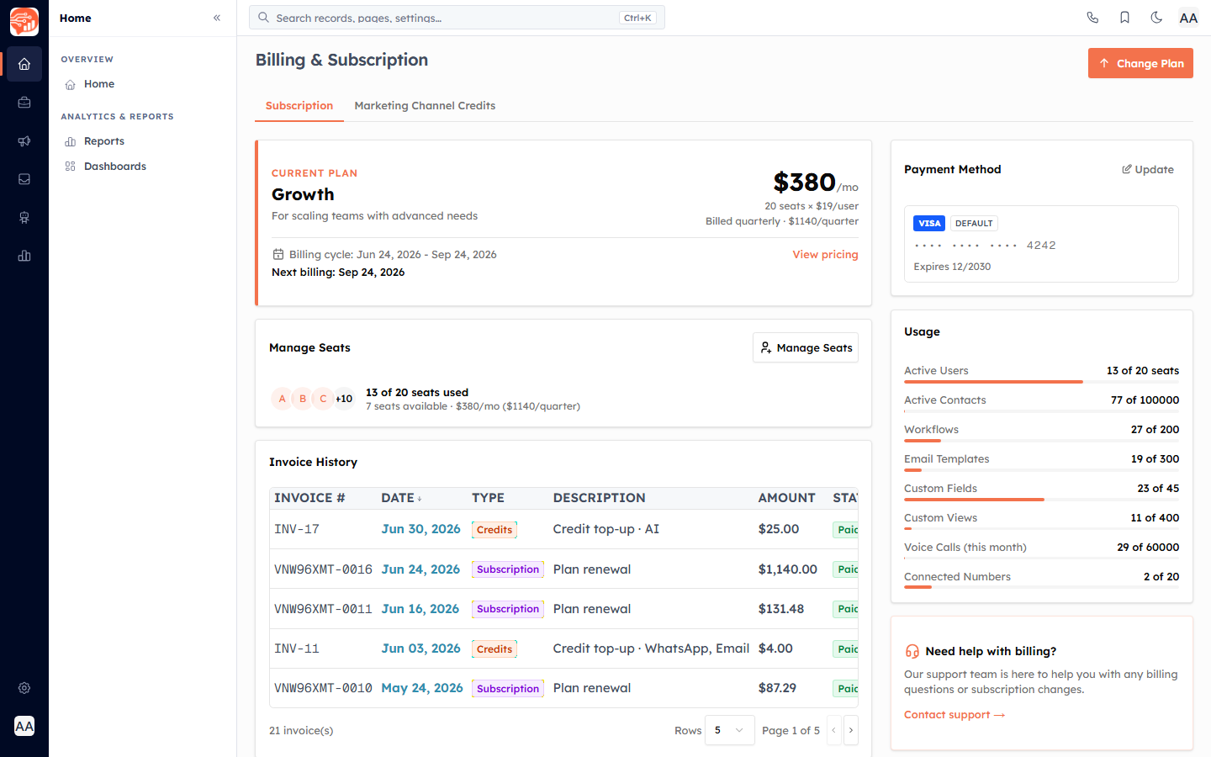Open the Rows per page dropdown

[x=729, y=730]
